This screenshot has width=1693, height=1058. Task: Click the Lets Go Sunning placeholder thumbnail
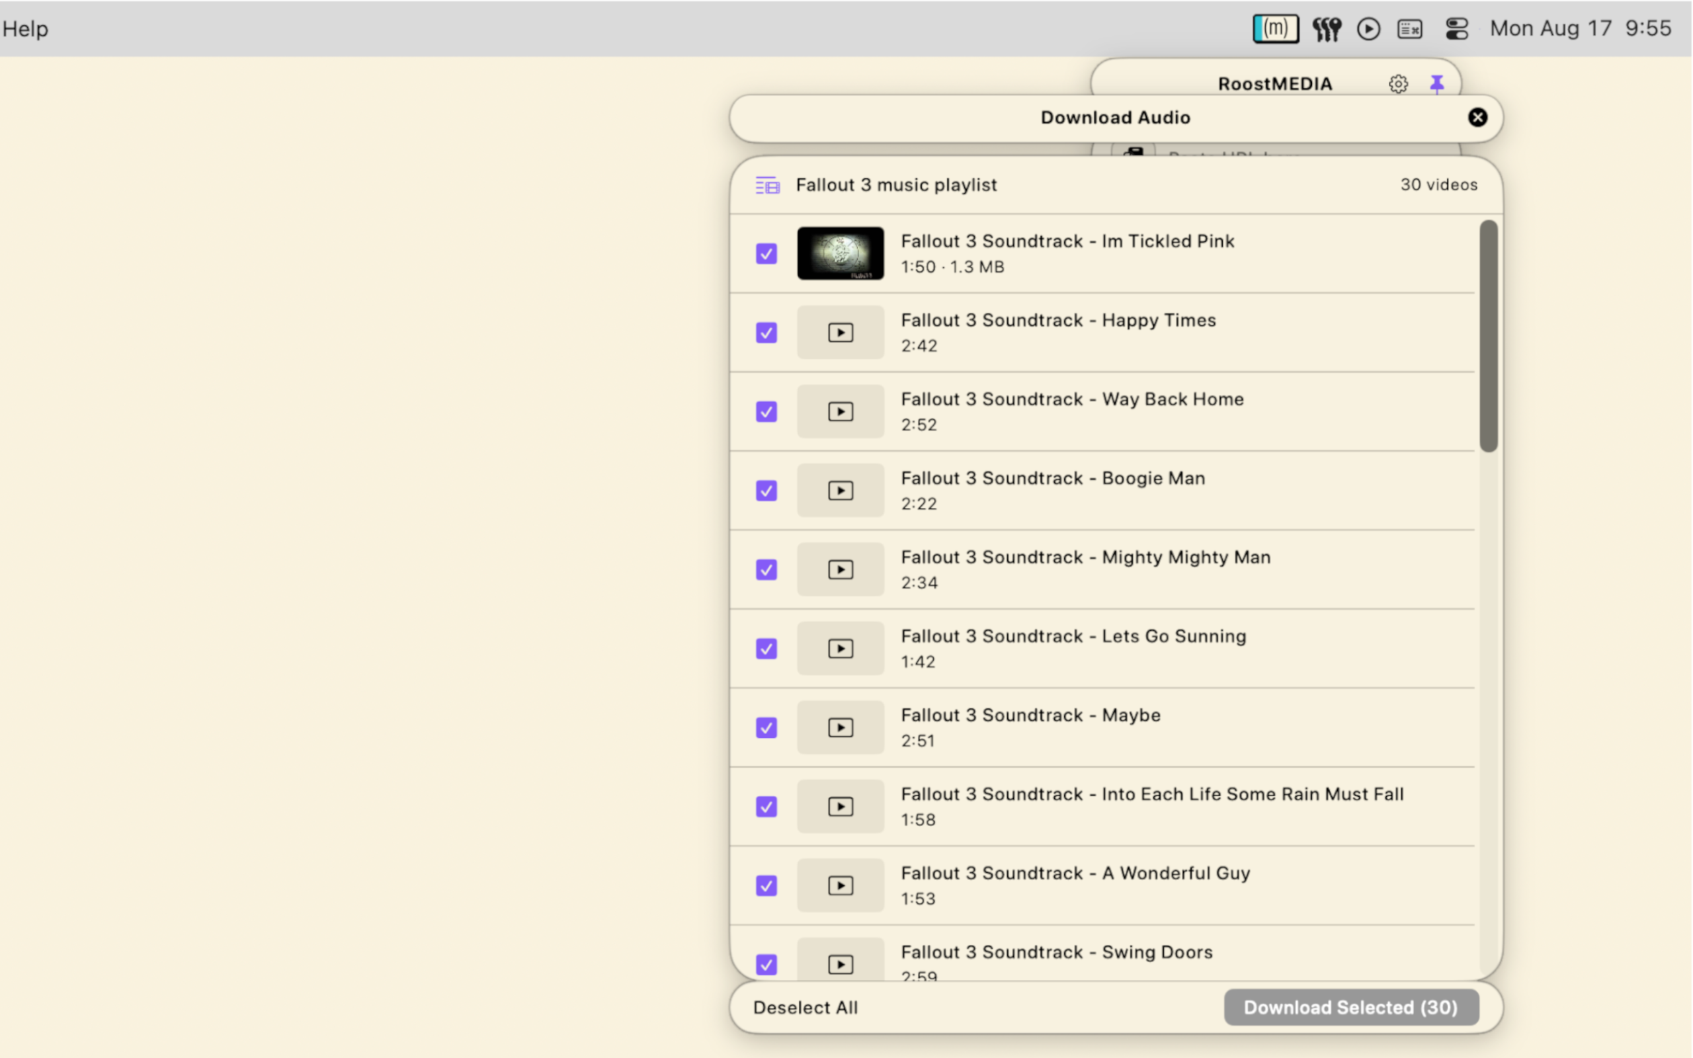pos(840,649)
